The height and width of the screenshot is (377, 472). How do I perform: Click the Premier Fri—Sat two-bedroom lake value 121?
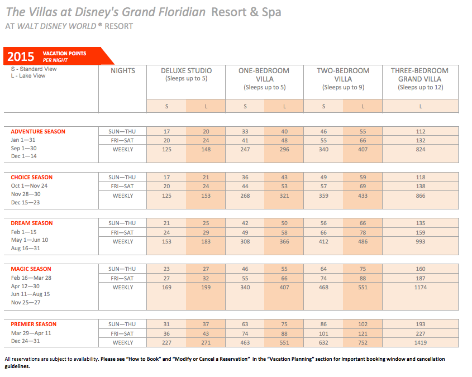coord(363,333)
